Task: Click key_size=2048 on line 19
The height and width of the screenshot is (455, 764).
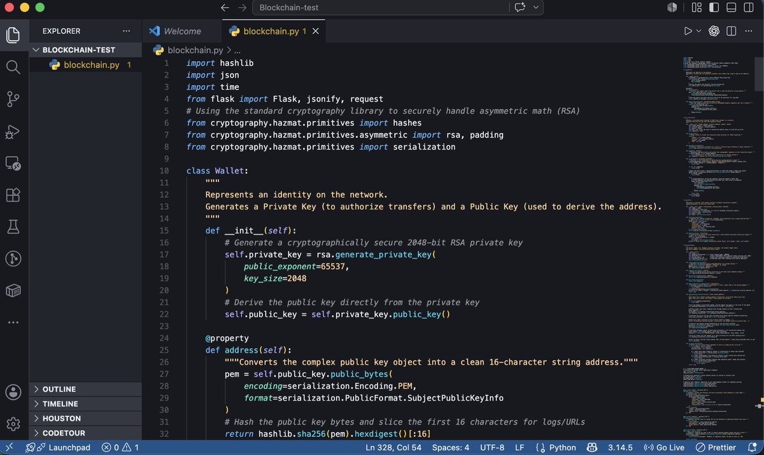Action: point(275,278)
